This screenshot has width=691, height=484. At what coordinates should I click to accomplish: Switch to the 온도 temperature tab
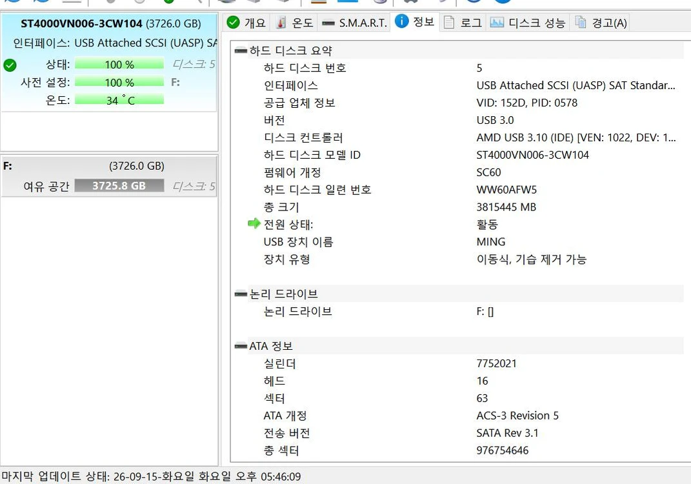click(294, 23)
